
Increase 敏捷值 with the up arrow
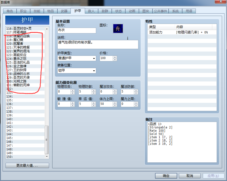tap(72, 103)
